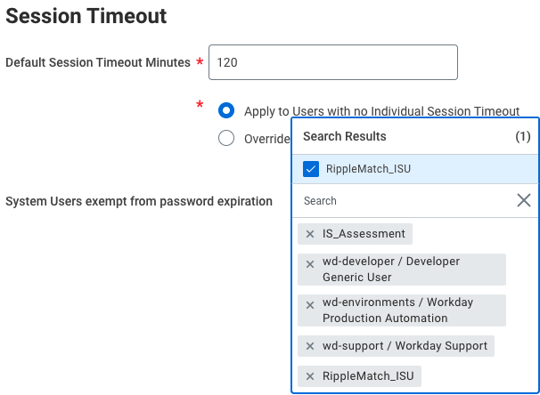Select Apply to Users with no Individual Session Timeout
This screenshot has width=540, height=395.
tap(226, 111)
